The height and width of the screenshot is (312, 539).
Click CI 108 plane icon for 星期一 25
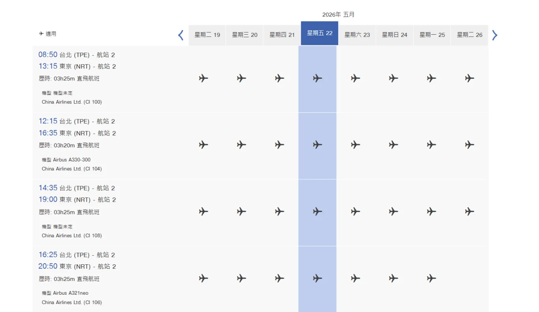pyautogui.click(x=431, y=212)
